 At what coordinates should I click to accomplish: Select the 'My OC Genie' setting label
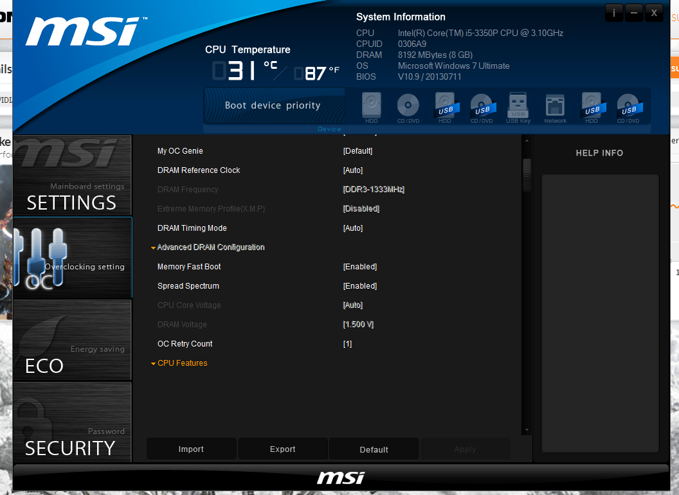[180, 150]
